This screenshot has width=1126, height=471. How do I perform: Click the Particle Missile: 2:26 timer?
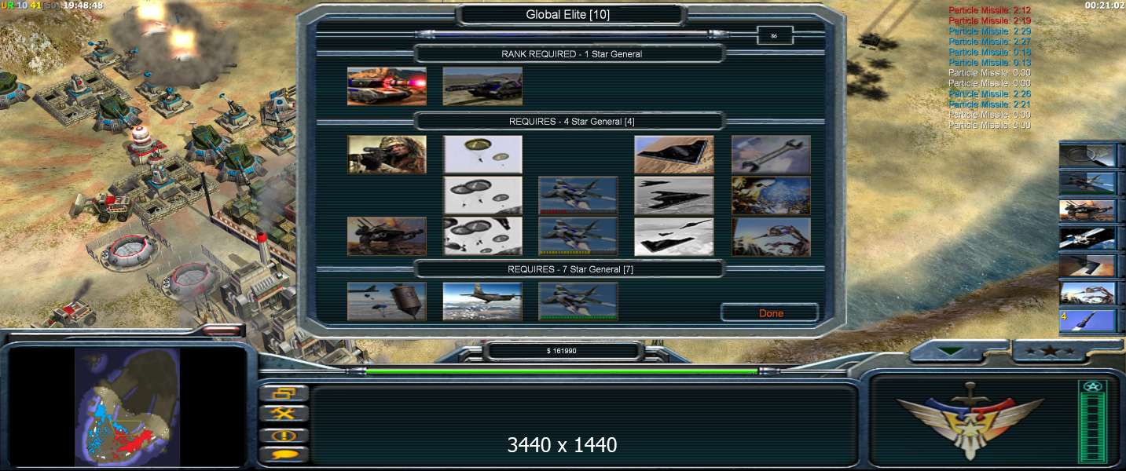(x=989, y=94)
